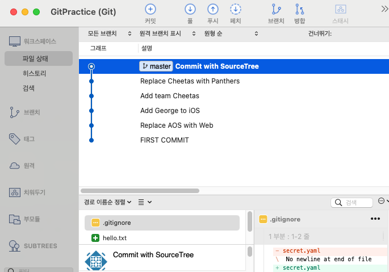Click the added line '+ secret.yaml'

tap(330, 268)
